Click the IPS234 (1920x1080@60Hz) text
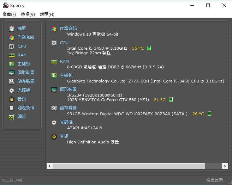232x185 pixels. tap(95, 95)
